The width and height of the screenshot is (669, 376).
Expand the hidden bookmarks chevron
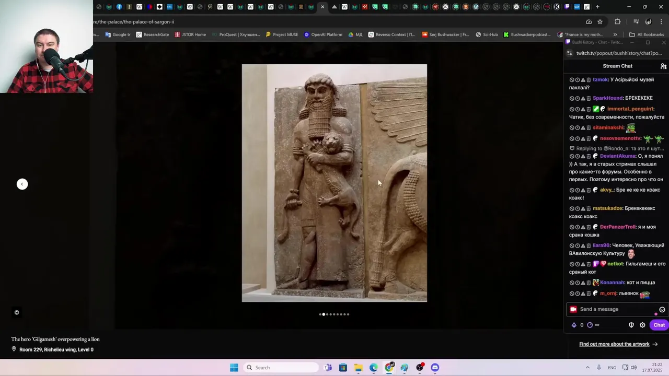(x=615, y=34)
